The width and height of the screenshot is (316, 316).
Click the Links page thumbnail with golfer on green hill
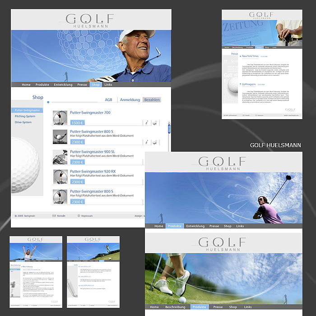[93, 272]
